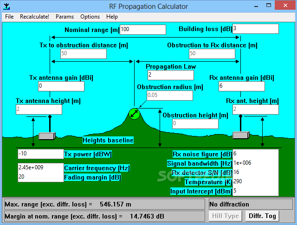Click the Fading margin [dB] label
The image size is (297, 225).
pyautogui.click(x=93, y=178)
